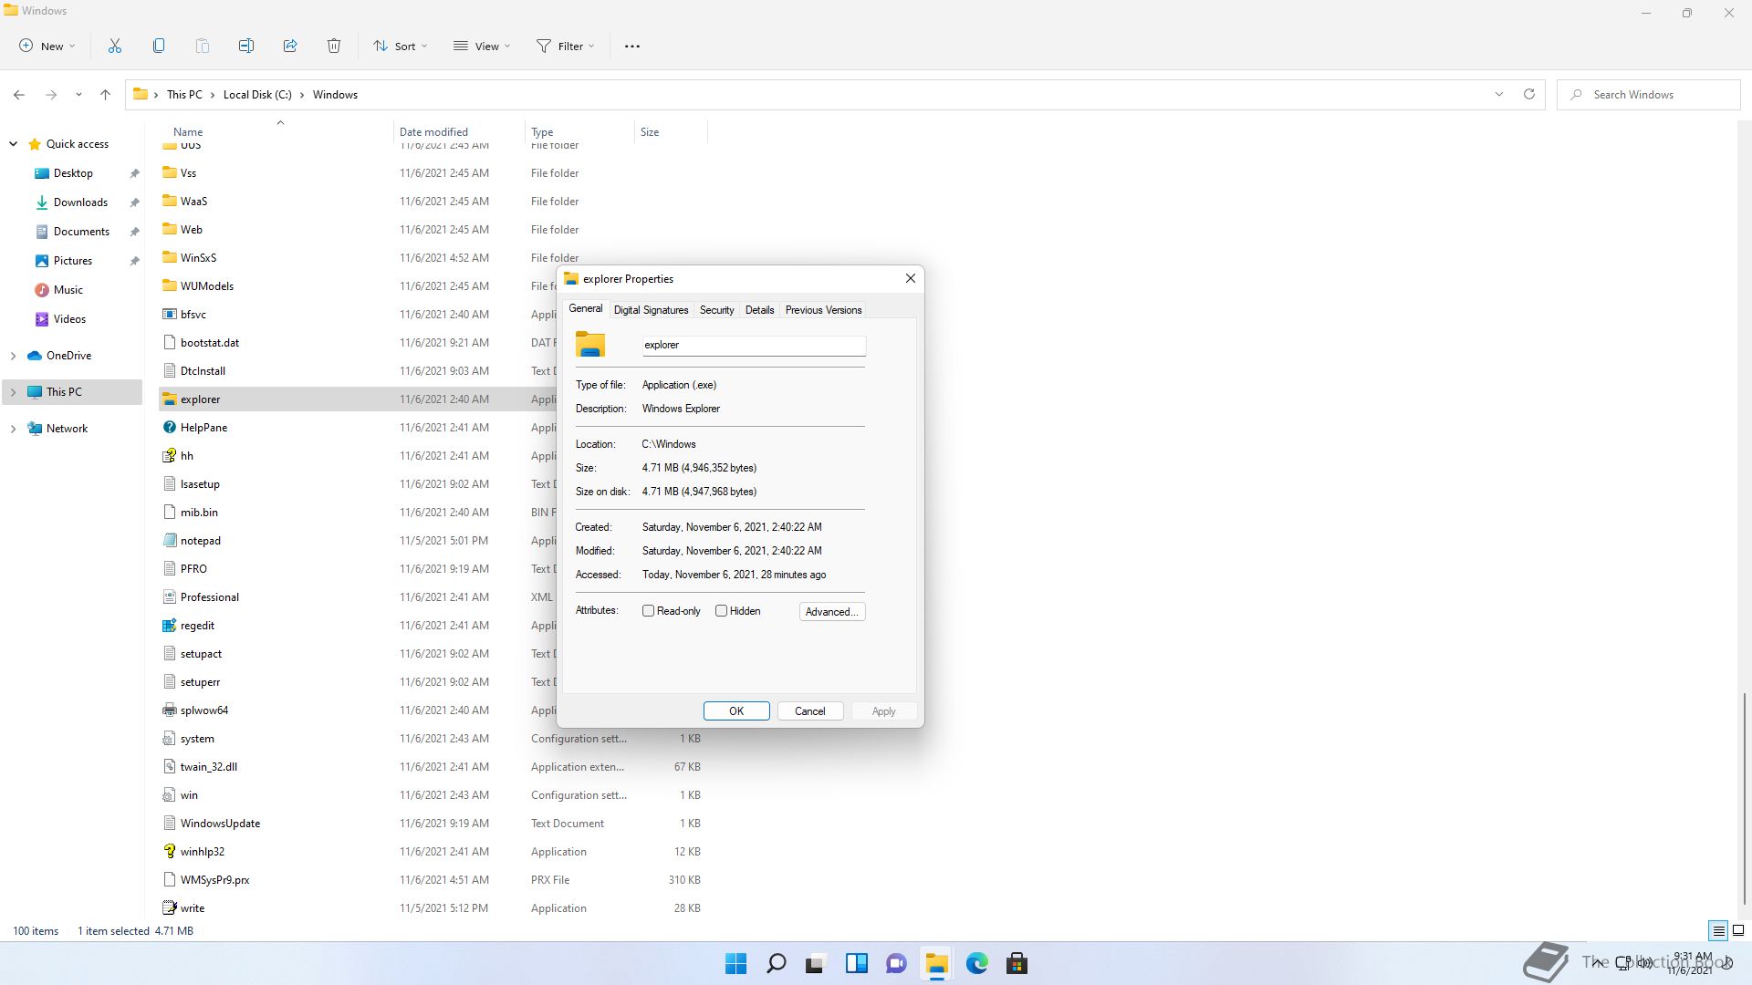Click the Refresh icon beside address bar
1752x985 pixels.
pyautogui.click(x=1529, y=94)
